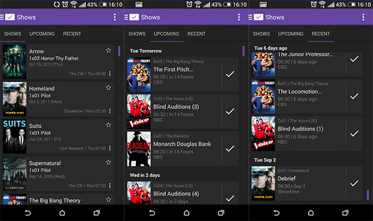Open Blind Auditions (1) episode title
The height and width of the screenshot is (221, 373).
tap(301, 129)
